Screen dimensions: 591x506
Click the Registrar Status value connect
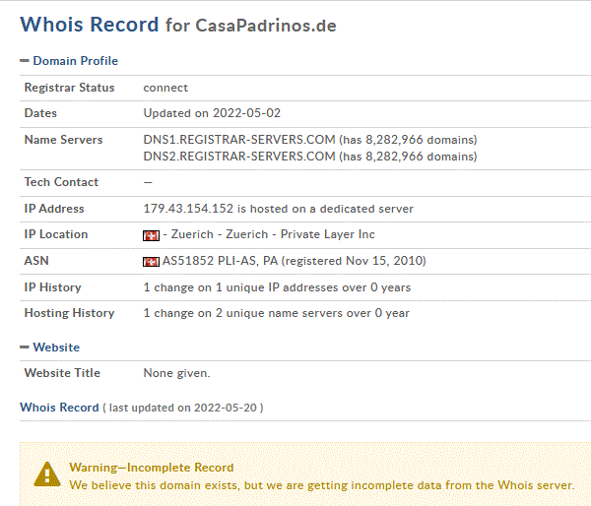pyautogui.click(x=165, y=88)
